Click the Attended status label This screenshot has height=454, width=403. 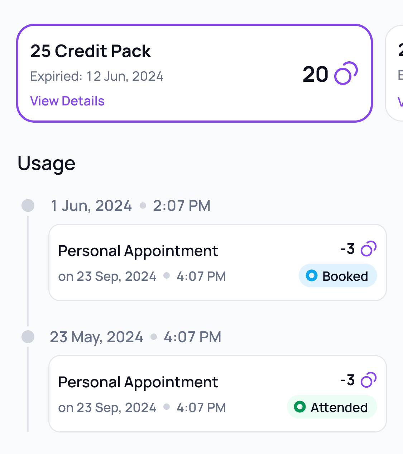pos(339,407)
